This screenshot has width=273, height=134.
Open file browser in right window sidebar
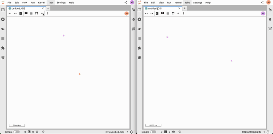coord(139,10)
